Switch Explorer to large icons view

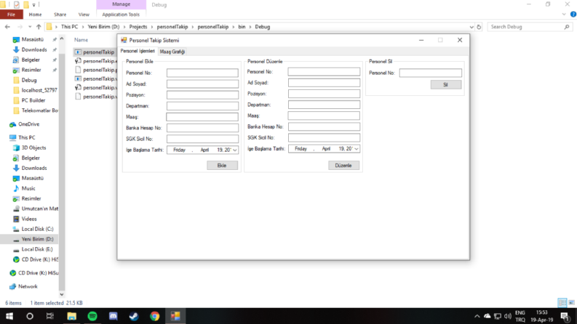[x=571, y=303]
